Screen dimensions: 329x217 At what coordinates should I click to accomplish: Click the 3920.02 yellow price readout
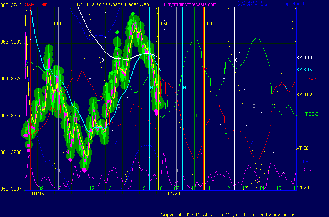click(x=304, y=95)
